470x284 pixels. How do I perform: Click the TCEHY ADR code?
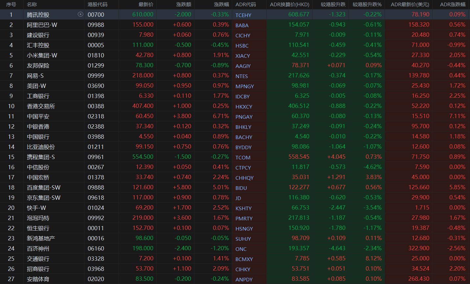click(x=243, y=15)
